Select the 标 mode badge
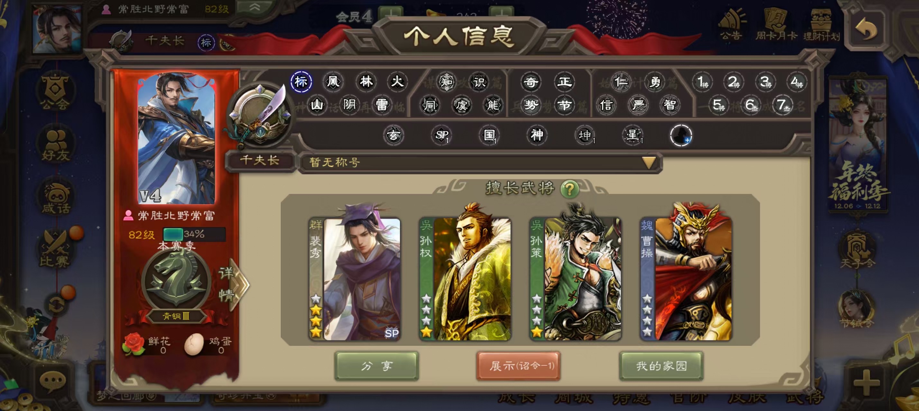The width and height of the screenshot is (919, 411). (301, 82)
